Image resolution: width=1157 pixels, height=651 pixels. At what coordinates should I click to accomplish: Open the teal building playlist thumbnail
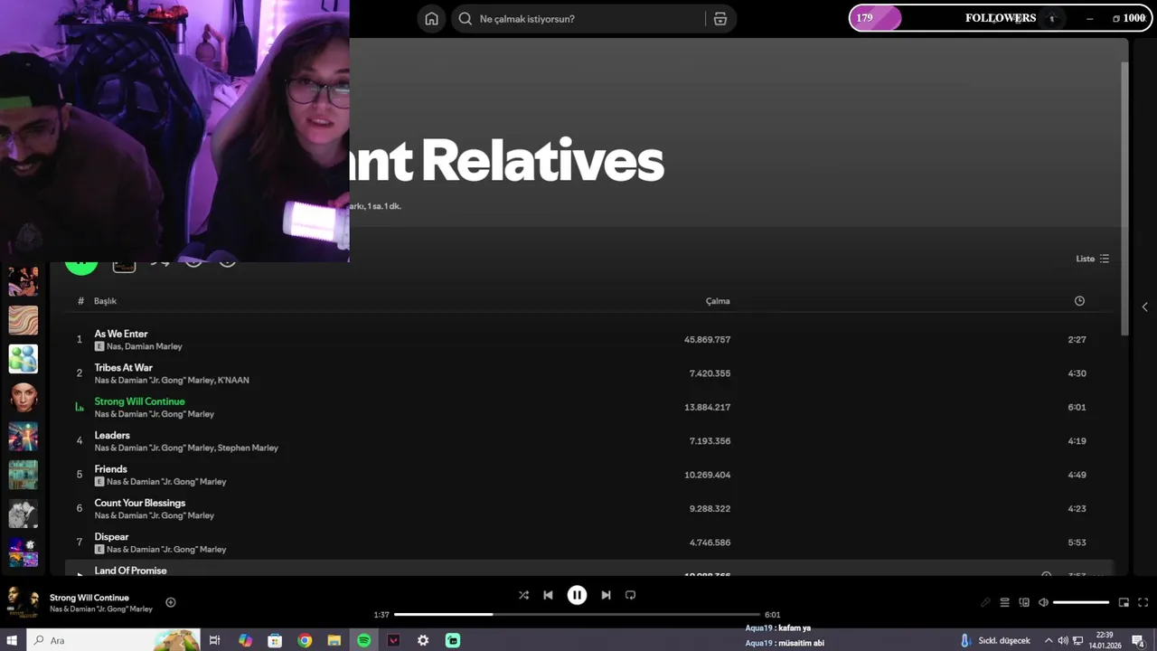[x=24, y=475]
